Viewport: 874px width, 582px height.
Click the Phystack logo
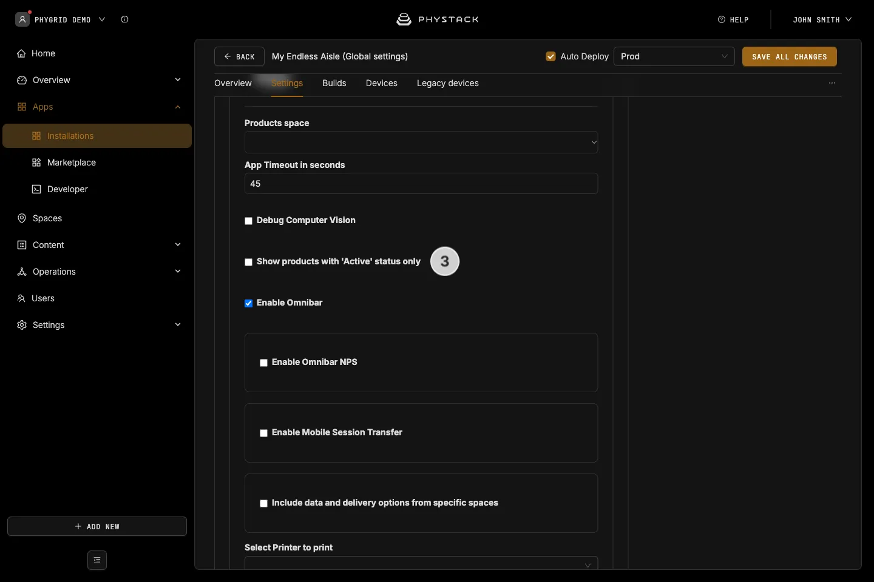(437, 19)
